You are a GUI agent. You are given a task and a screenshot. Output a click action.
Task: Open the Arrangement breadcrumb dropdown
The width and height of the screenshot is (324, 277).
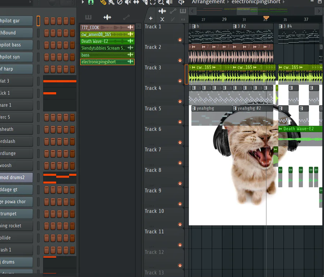[x=208, y=2]
